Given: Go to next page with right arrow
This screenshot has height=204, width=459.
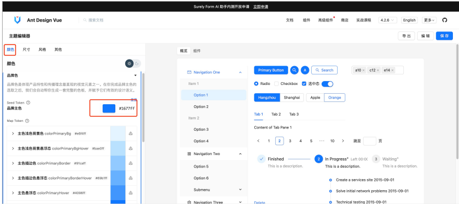Looking at the screenshot, I should pyautogui.click(x=343, y=141).
